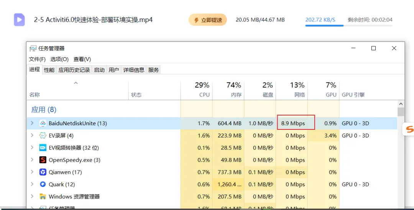The width and height of the screenshot is (414, 210).
Task: Click the 1.7% CPU cell of BaiduNetdiskUnite
Action: (197, 123)
